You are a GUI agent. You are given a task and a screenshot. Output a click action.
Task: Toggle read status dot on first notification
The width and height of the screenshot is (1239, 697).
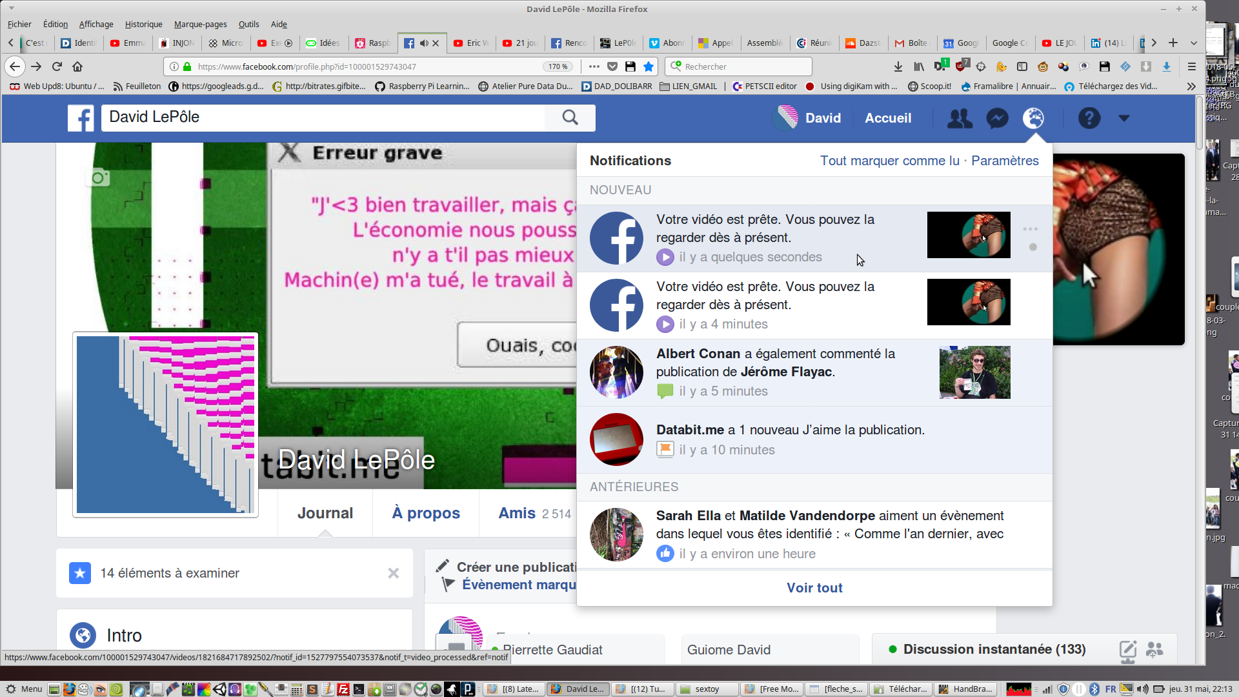click(1032, 247)
